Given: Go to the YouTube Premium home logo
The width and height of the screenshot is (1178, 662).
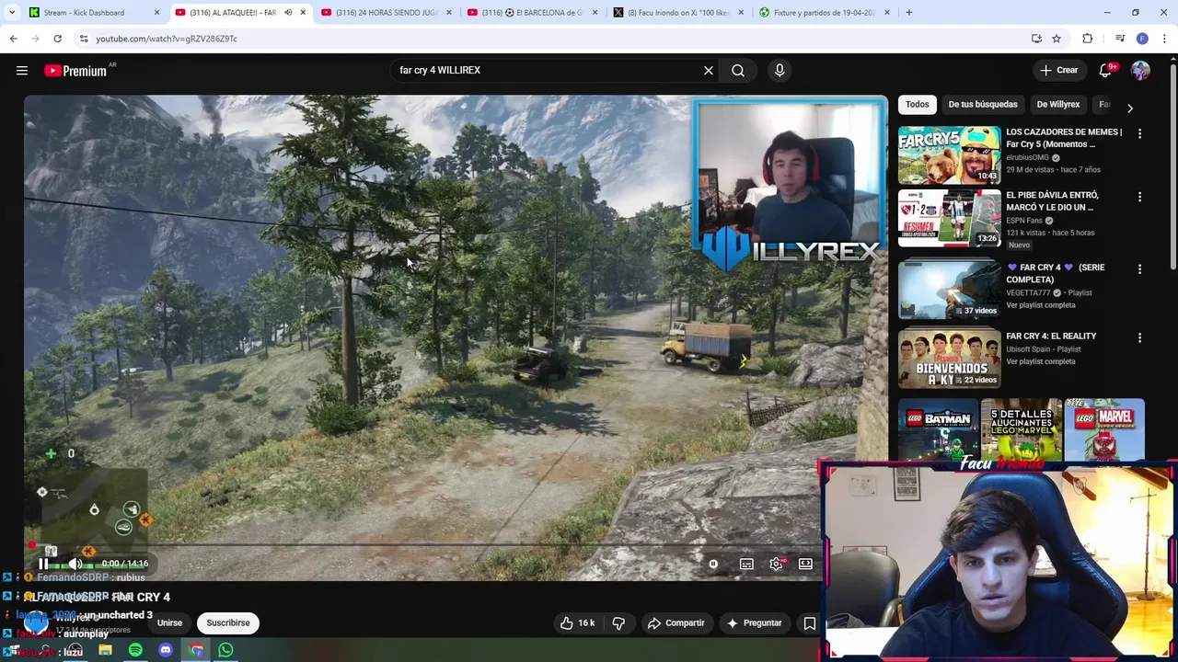Looking at the screenshot, I should tap(75, 71).
